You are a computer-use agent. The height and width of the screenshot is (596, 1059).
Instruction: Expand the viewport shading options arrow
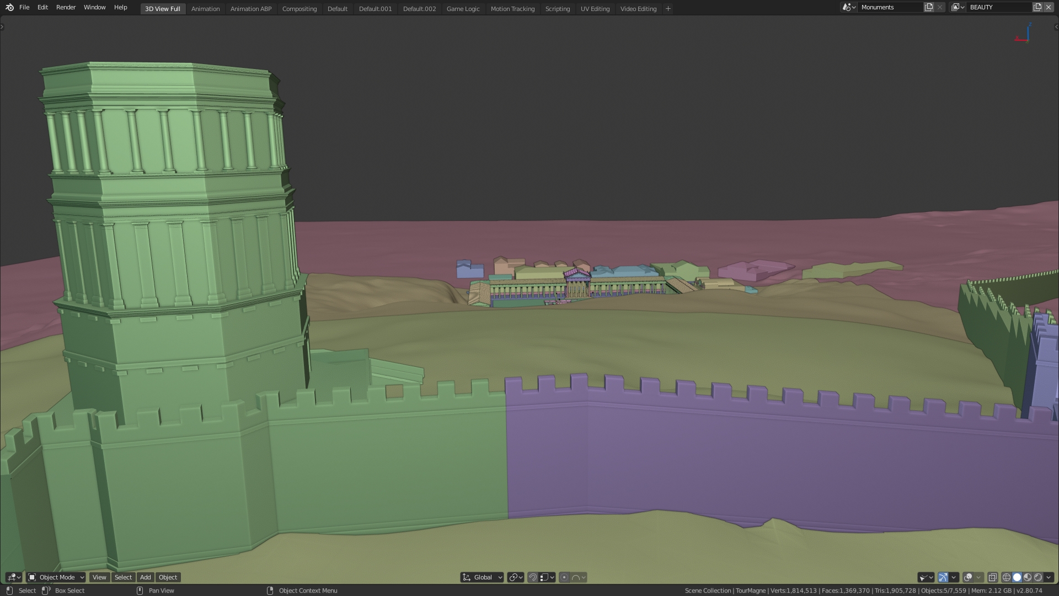pos(1049,577)
